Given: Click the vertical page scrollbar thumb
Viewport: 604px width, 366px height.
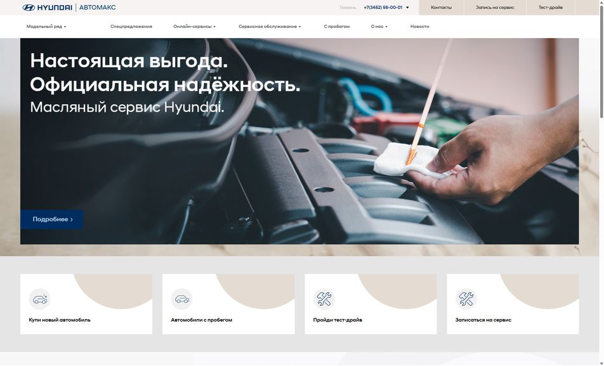Looking at the screenshot, I should (x=601, y=62).
